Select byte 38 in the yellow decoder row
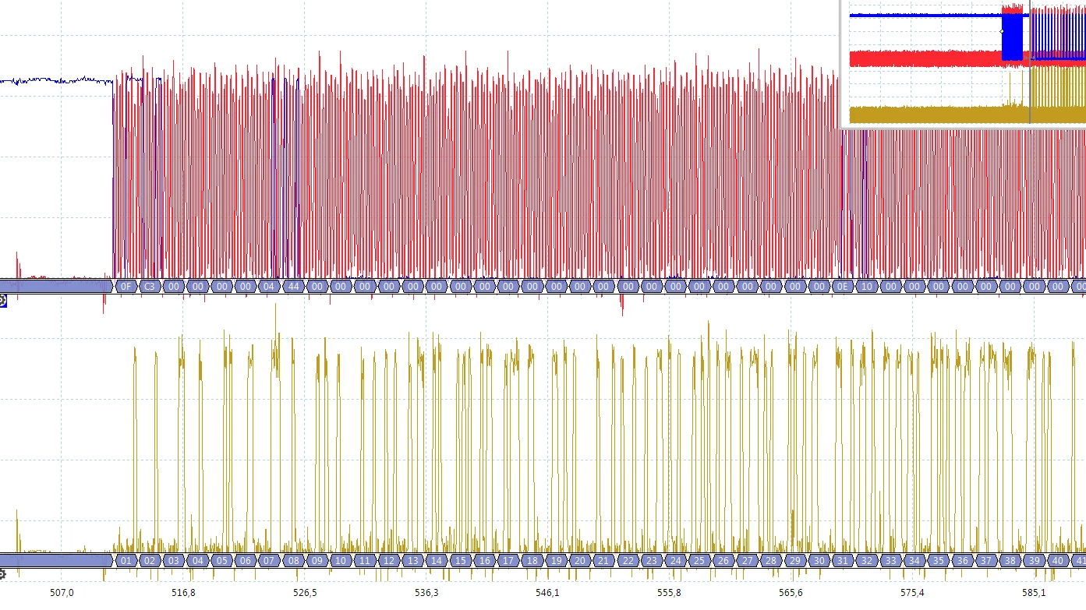 click(1010, 560)
